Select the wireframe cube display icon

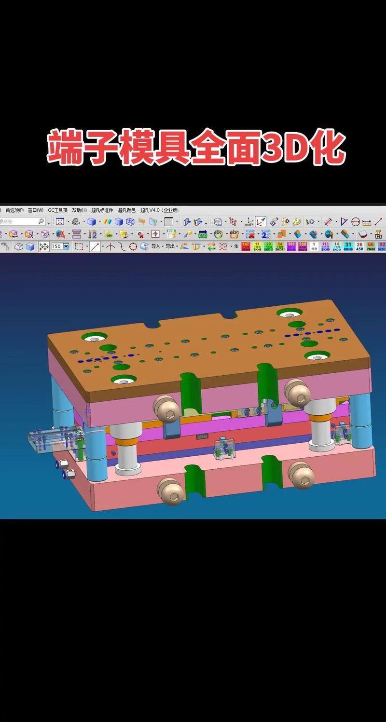(x=130, y=222)
